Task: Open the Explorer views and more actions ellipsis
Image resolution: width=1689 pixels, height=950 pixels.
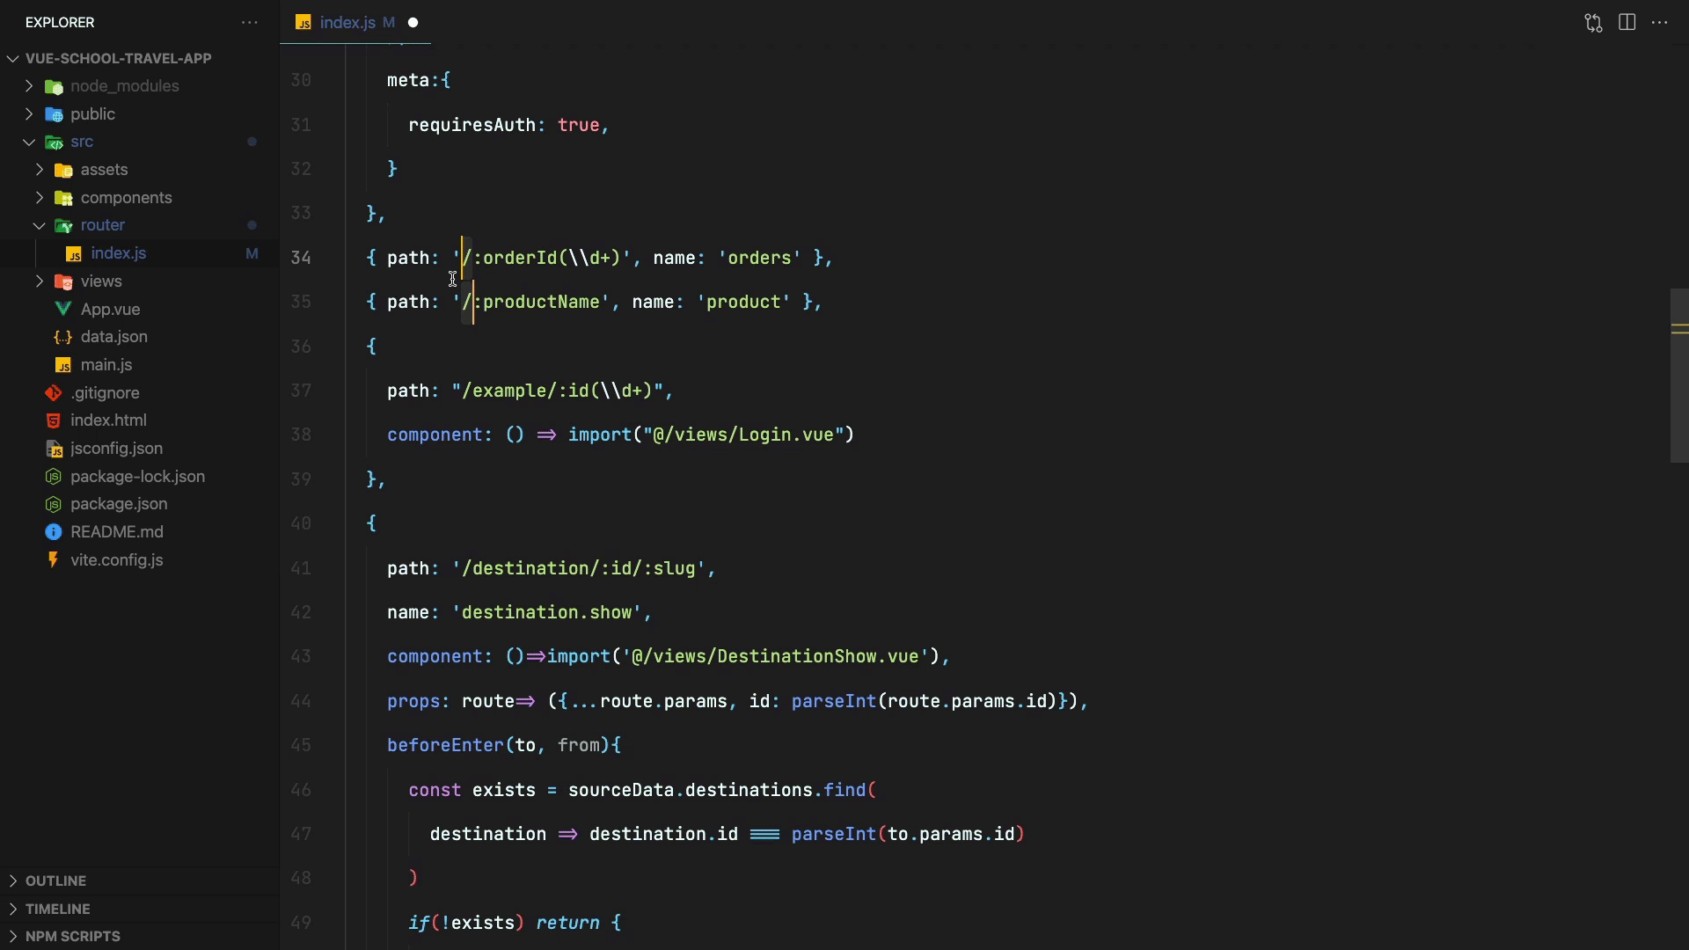Action: point(250,23)
